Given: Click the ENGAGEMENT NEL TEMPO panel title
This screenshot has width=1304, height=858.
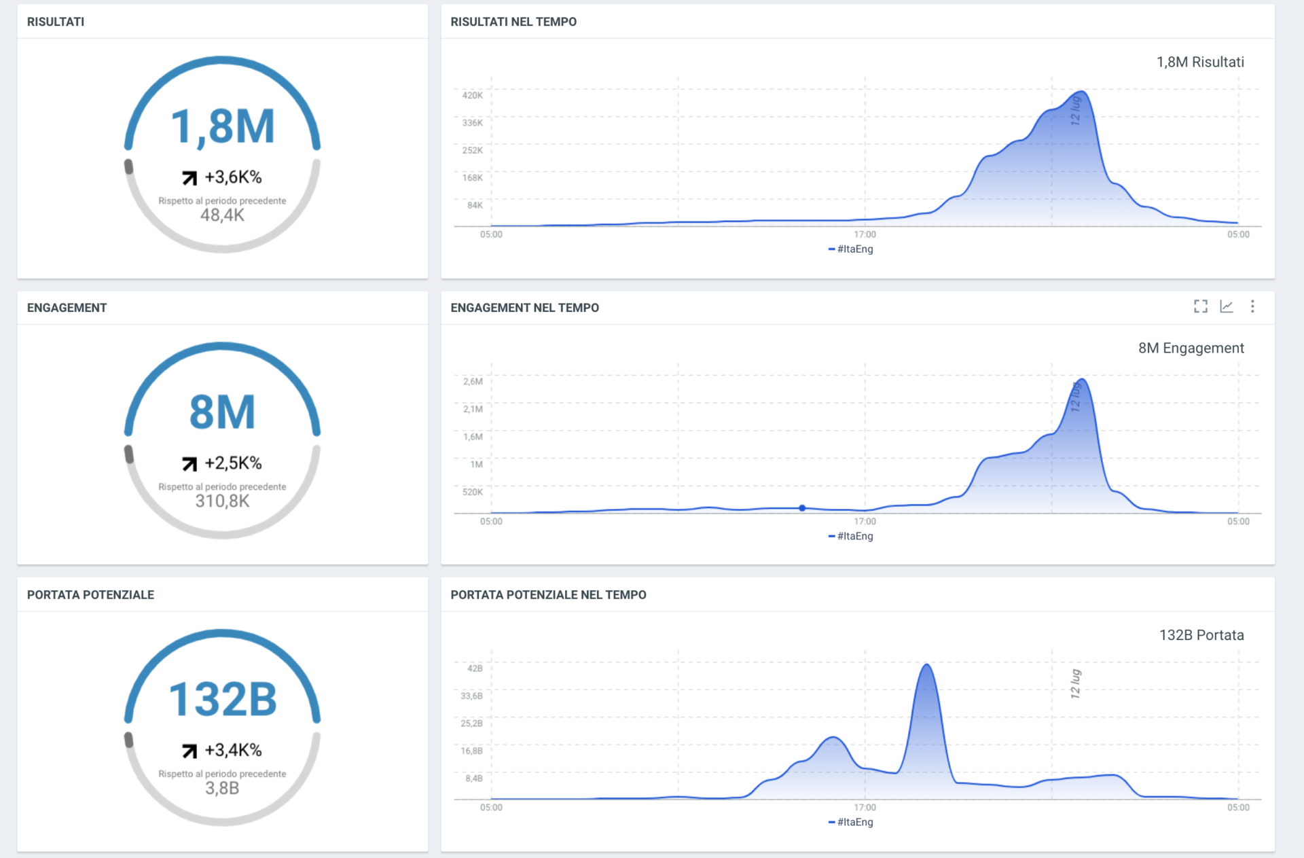Looking at the screenshot, I should click(x=524, y=308).
